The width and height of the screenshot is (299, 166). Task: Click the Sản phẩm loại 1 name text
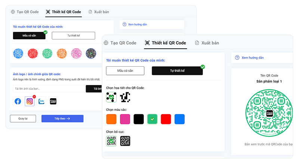pyautogui.click(x=269, y=81)
